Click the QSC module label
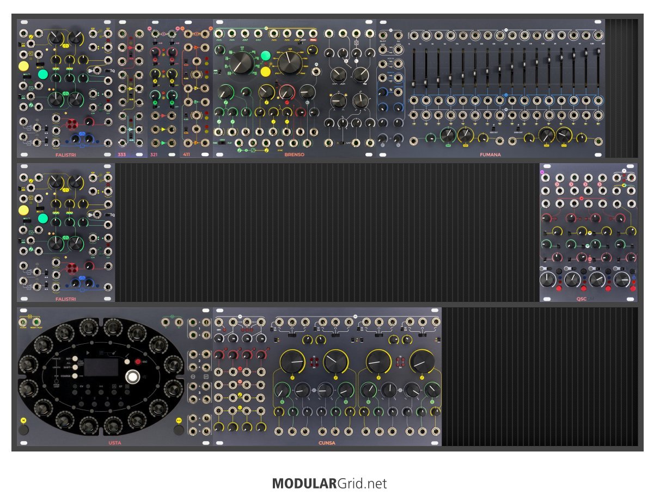Image resolution: width=660 pixels, height=495 pixels. 582,299
